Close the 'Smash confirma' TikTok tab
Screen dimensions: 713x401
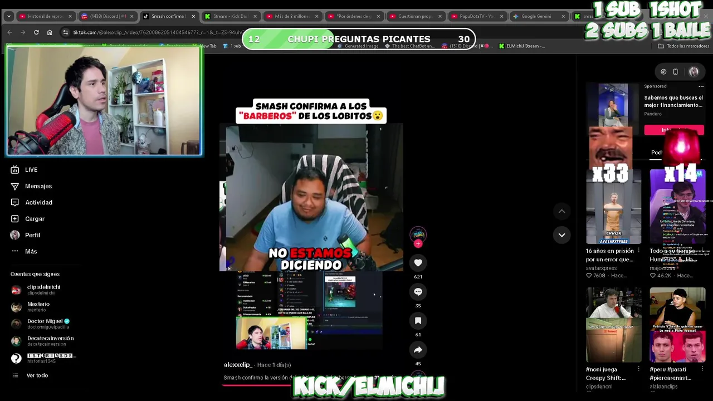tap(193, 16)
